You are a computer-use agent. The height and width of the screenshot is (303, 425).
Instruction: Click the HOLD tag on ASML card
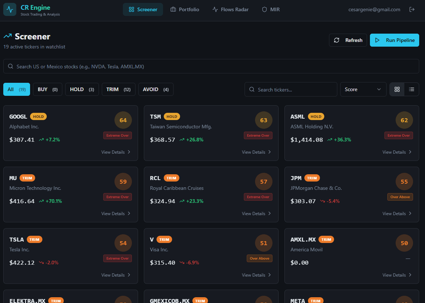[316, 116]
